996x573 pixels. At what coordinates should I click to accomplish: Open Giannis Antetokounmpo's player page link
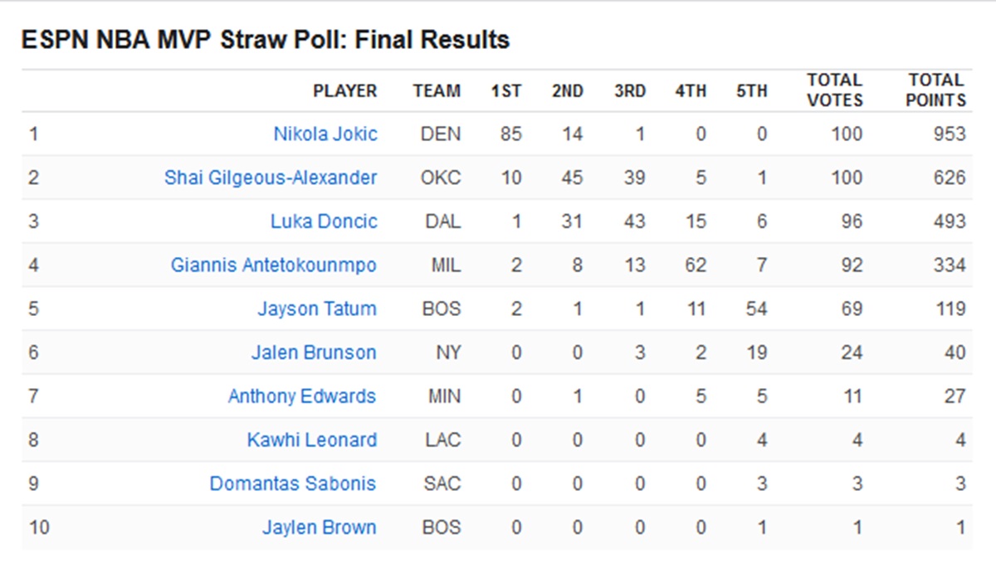coord(274,265)
